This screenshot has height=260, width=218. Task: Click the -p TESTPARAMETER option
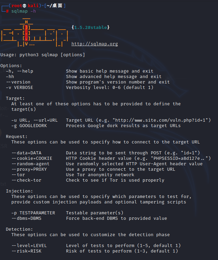[x=33, y=213]
